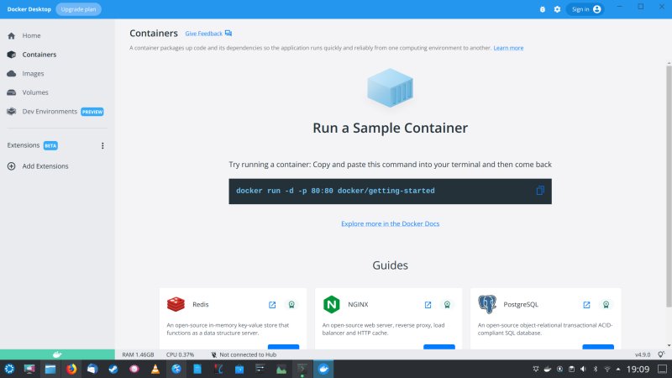The width and height of the screenshot is (672, 378).
Task: Go to Volumes in sidebar
Action: pyautogui.click(x=35, y=92)
